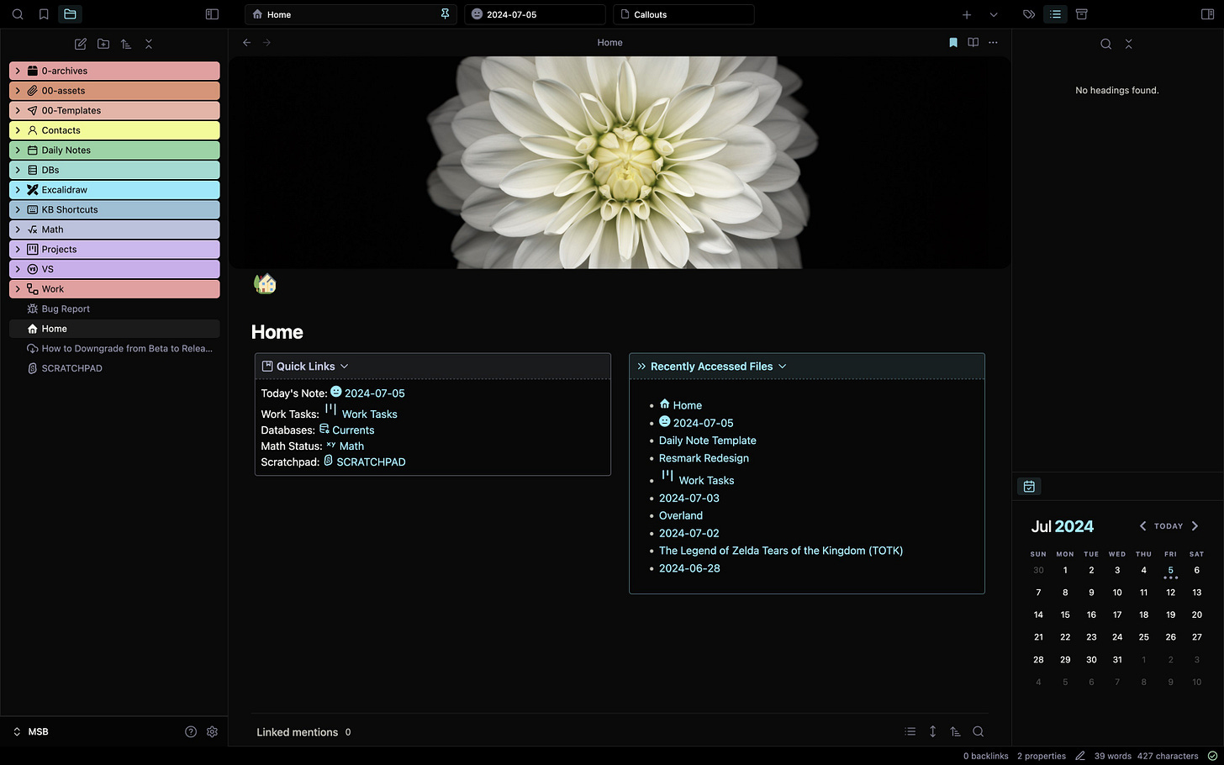Open the archive box pane icon

[x=1082, y=14]
